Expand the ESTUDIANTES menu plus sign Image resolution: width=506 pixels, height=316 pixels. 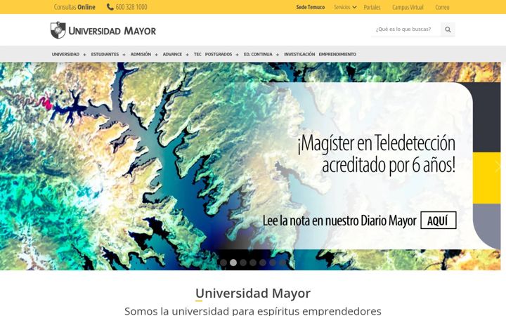pyautogui.click(x=124, y=55)
